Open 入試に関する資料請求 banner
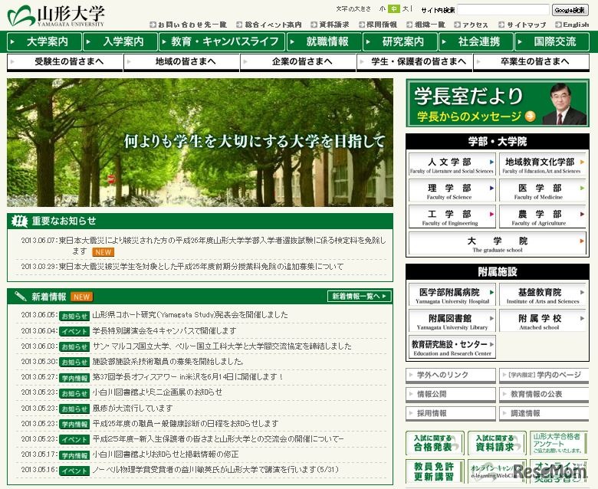Viewport: 598px width, 489px height. pyautogui.click(x=497, y=443)
